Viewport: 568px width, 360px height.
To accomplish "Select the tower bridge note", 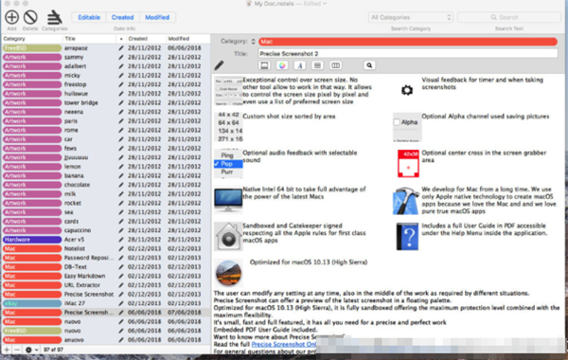I will click(106, 102).
